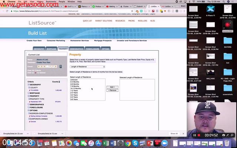Screen dimensions: 237x148
Task: Open the Chrome History menu
Action: tap(40, 1)
